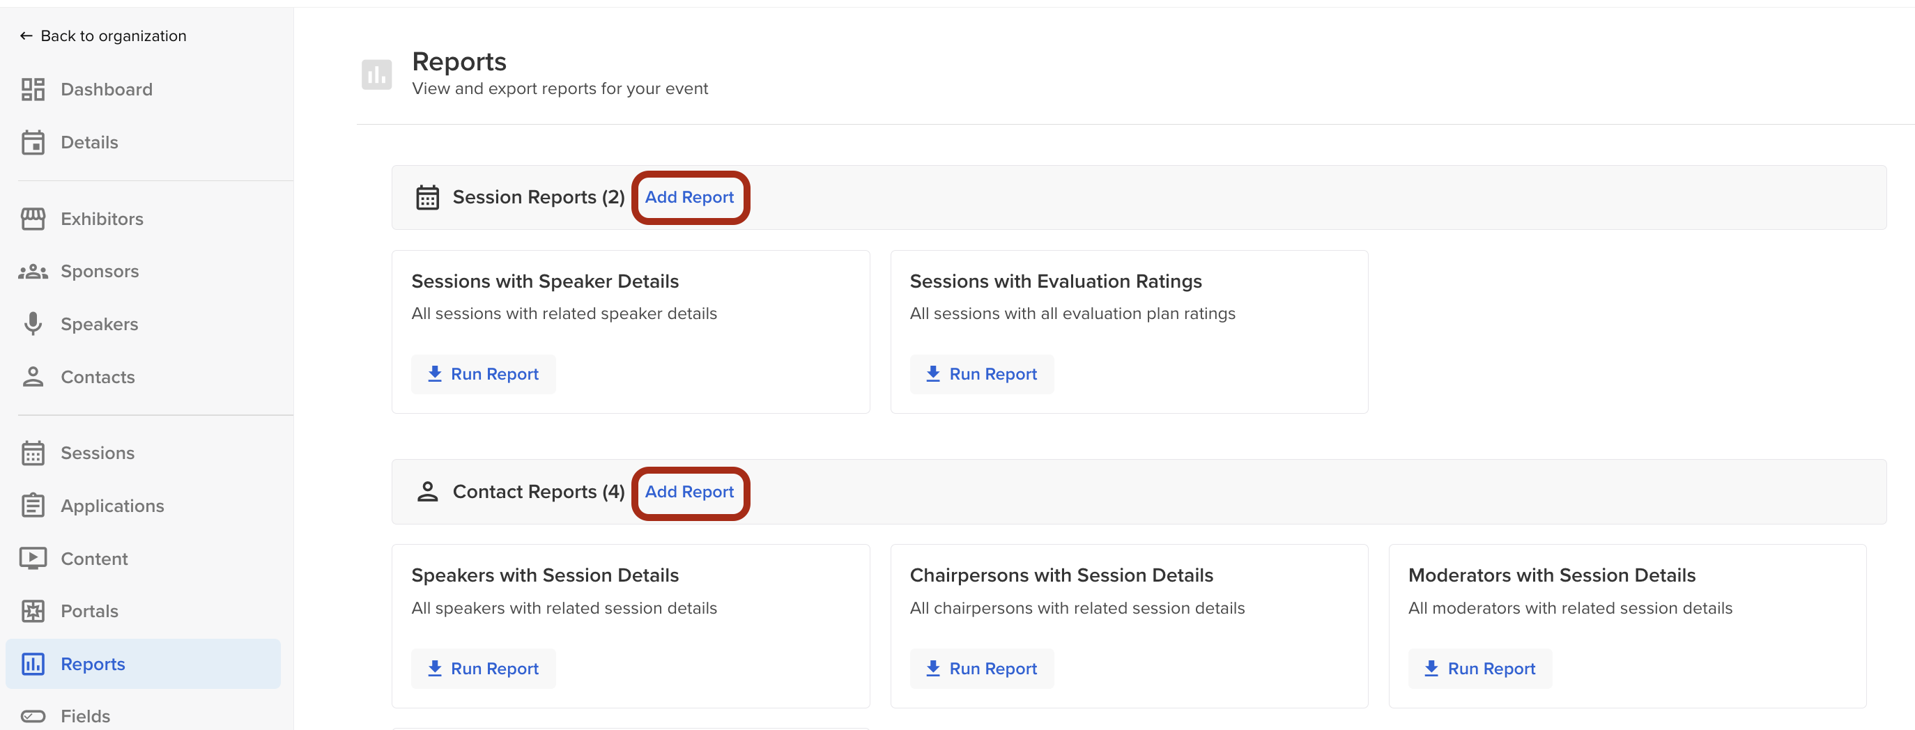Click the Details calendar icon

[x=33, y=142]
